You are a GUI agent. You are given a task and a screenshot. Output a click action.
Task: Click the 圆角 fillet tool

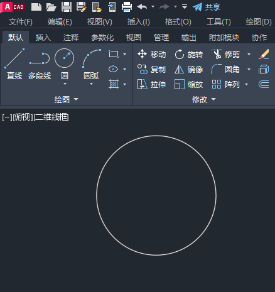[x=225, y=69]
